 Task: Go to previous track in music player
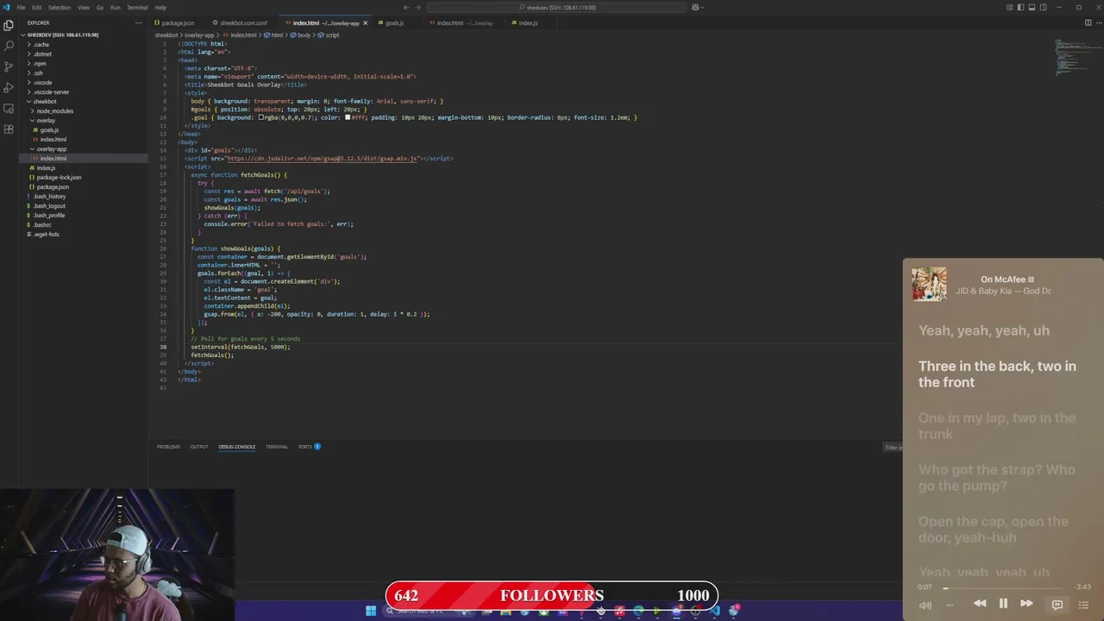point(980,604)
